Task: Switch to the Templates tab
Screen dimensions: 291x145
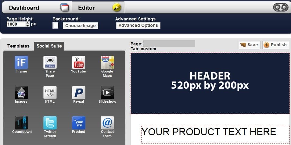Action: click(x=18, y=46)
